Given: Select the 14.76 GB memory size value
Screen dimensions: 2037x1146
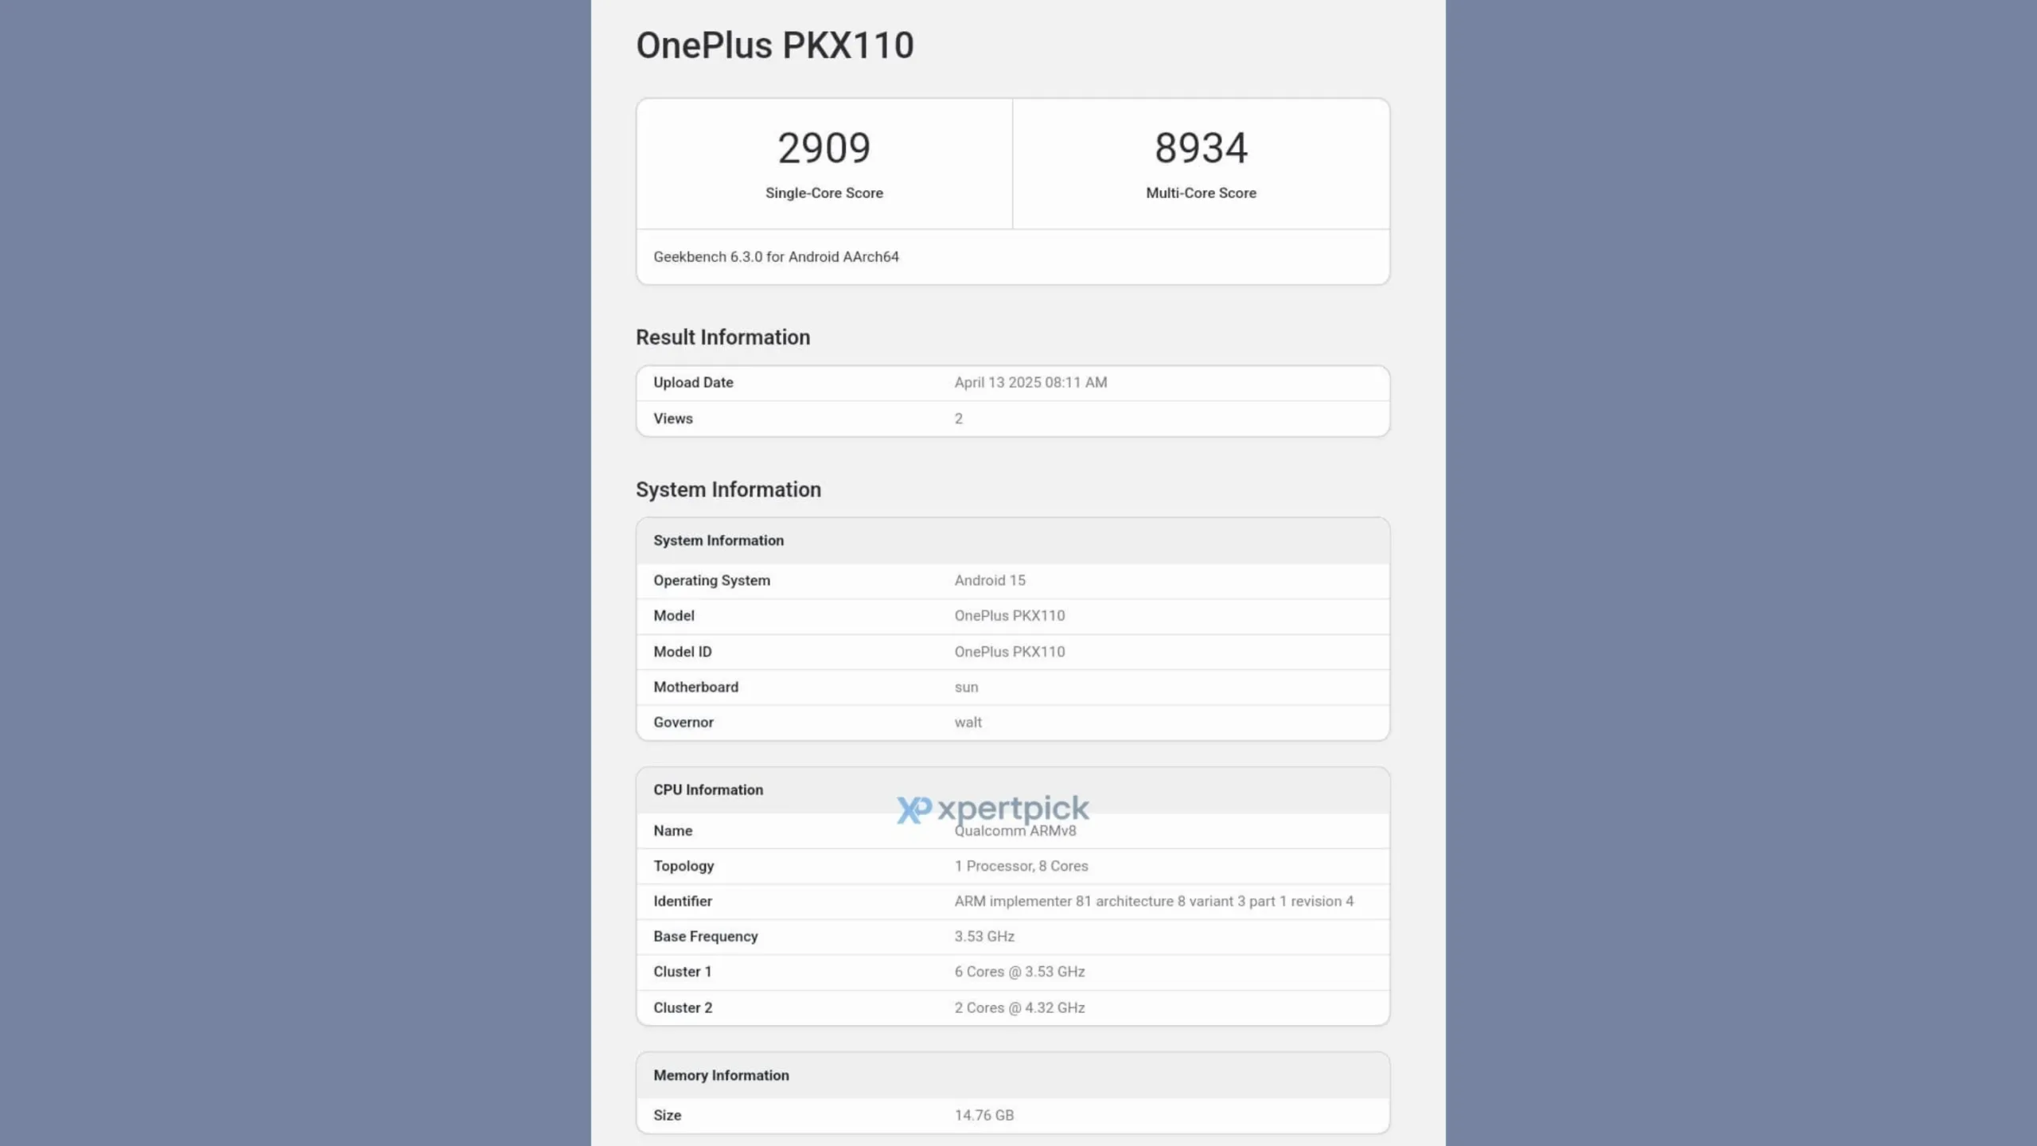Looking at the screenshot, I should point(984,1115).
